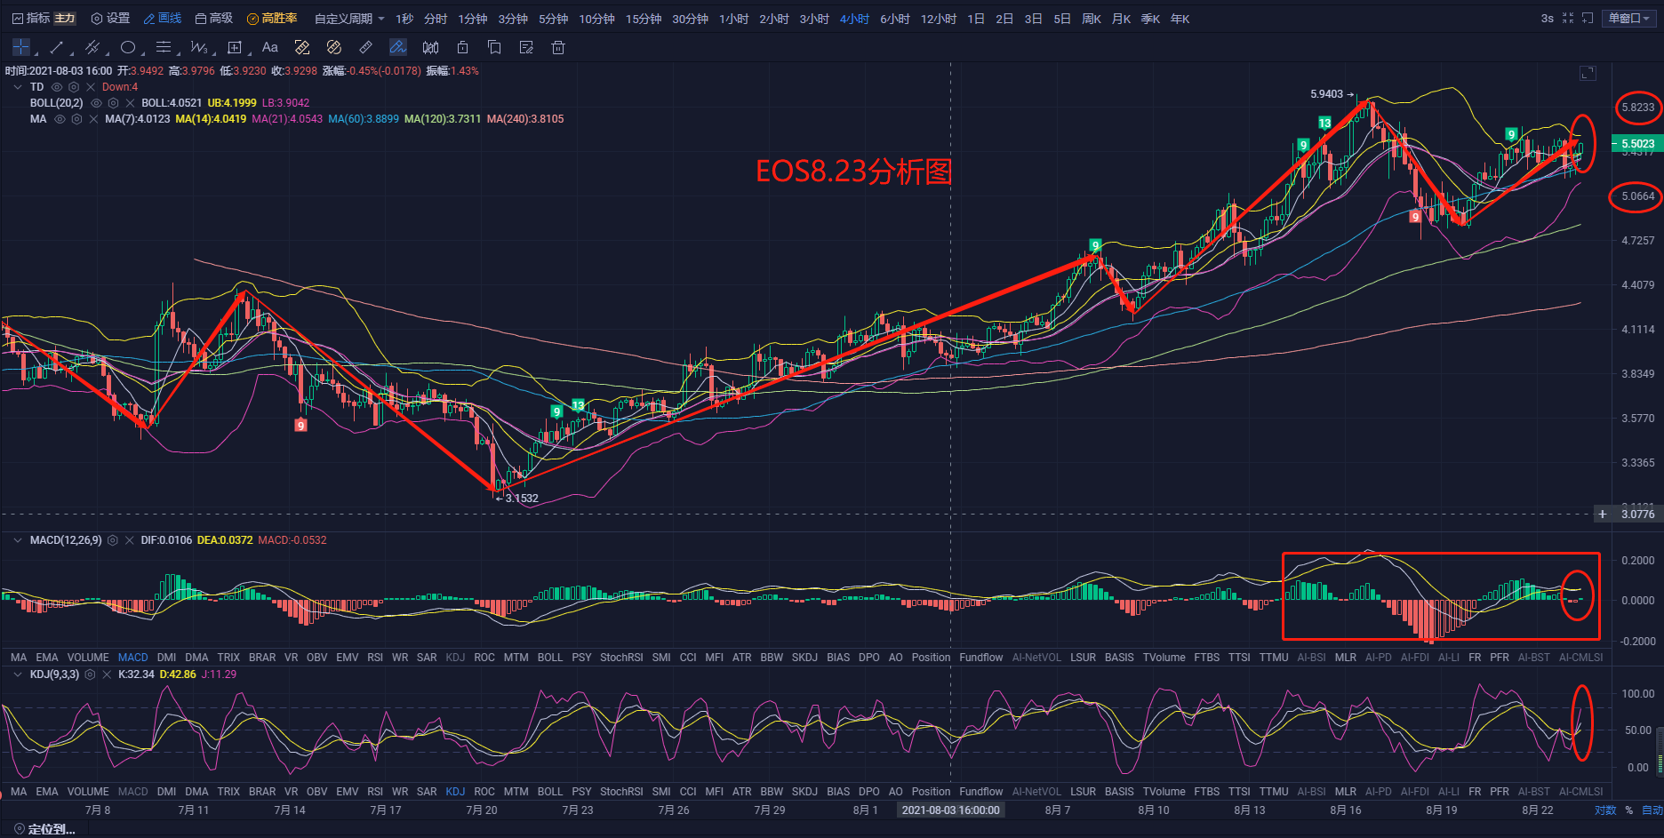This screenshot has height=838, width=1664.
Task: Toggle the 主力 badge
Action: [65, 19]
